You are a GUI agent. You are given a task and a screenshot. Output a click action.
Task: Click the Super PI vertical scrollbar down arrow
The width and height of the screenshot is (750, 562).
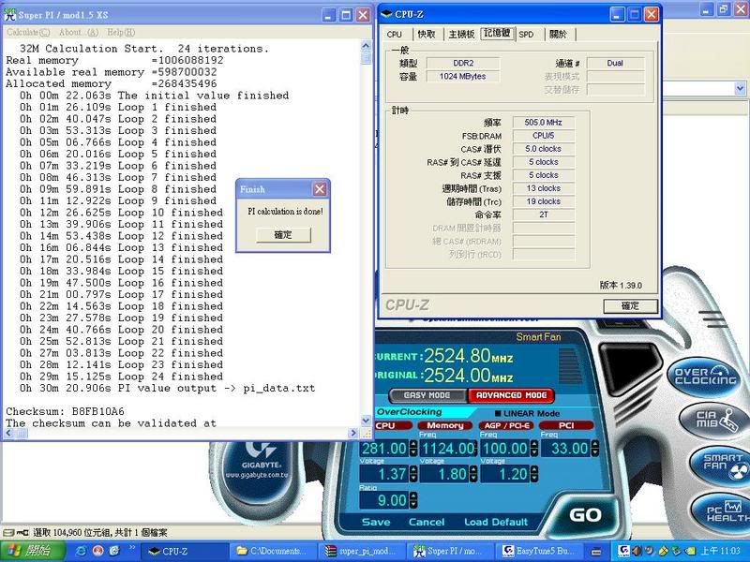pos(366,421)
